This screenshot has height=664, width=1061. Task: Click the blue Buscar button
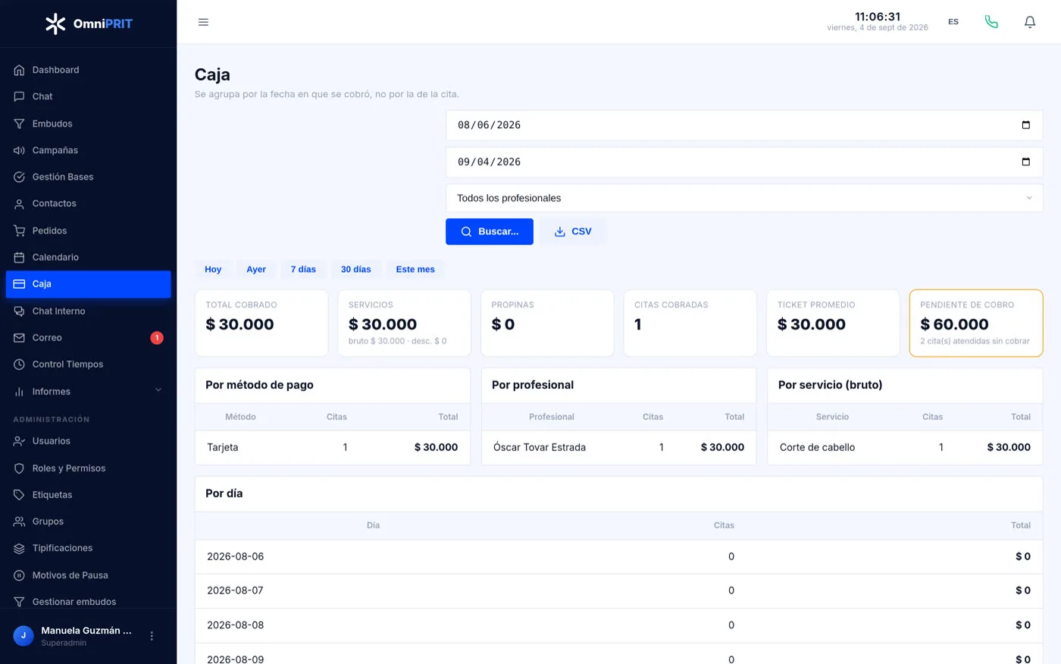tap(490, 231)
